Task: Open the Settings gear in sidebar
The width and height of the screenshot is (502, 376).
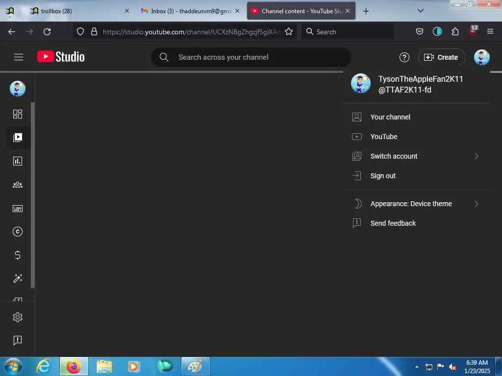Action: tap(18, 317)
